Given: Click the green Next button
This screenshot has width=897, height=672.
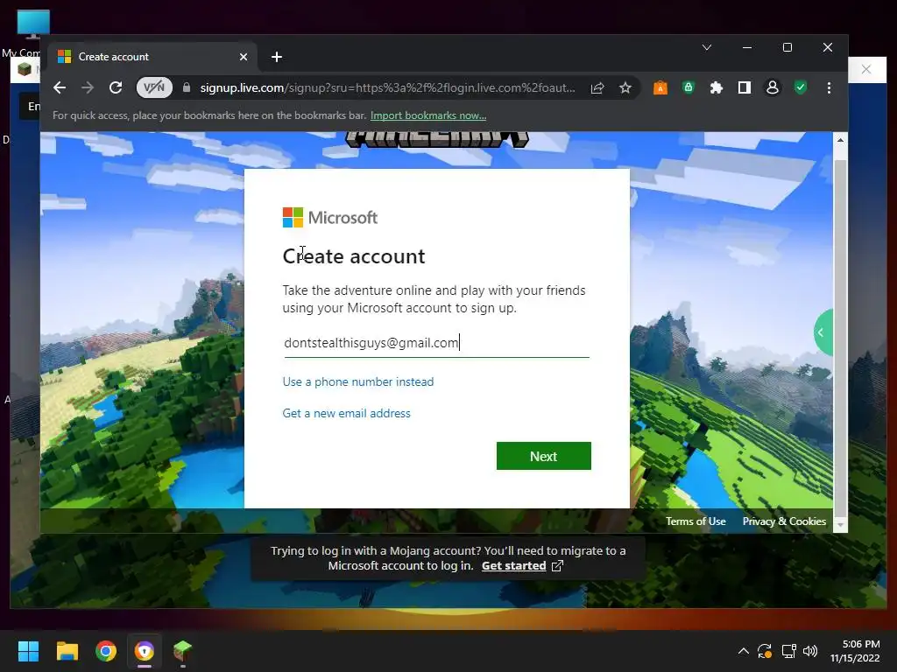Looking at the screenshot, I should coord(543,456).
